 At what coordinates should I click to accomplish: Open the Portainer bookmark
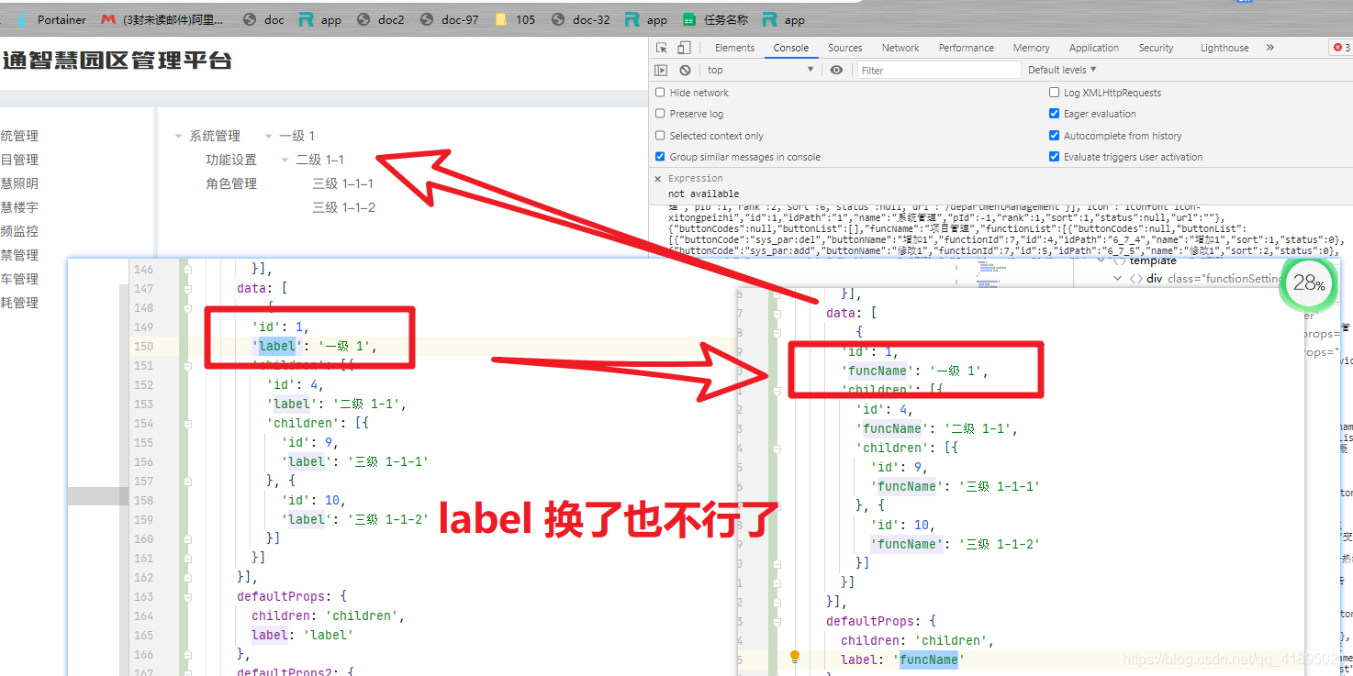click(51, 19)
